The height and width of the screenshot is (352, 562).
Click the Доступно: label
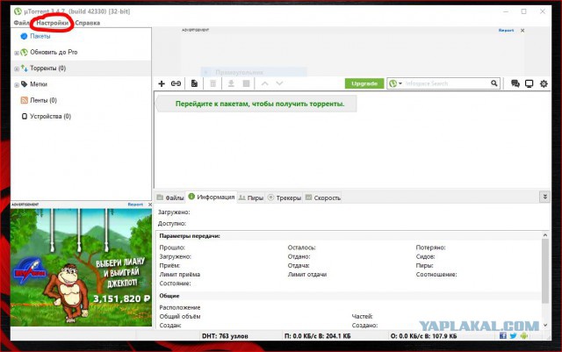[x=172, y=223]
